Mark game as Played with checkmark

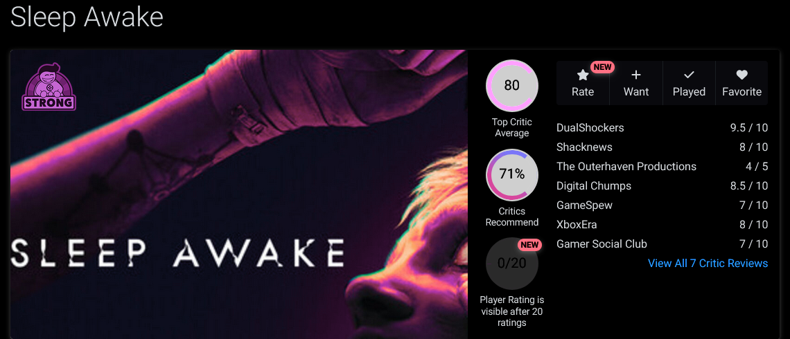point(689,75)
